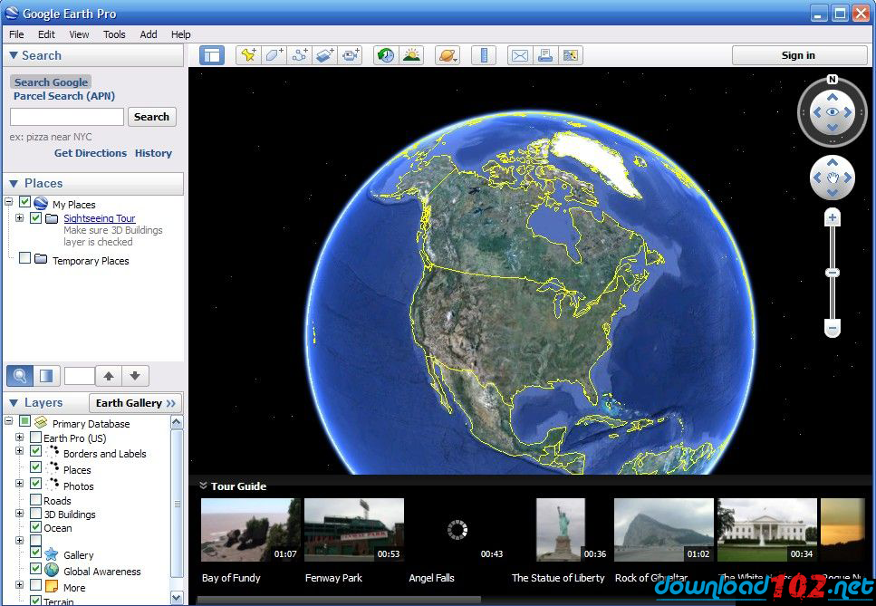Disable the Ocean layer
The width and height of the screenshot is (876, 606).
[35, 526]
